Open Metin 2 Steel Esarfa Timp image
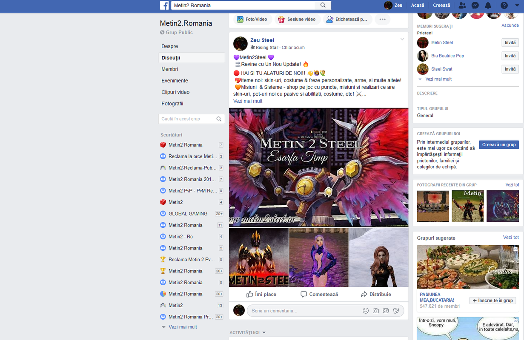The height and width of the screenshot is (340, 524). [x=318, y=167]
